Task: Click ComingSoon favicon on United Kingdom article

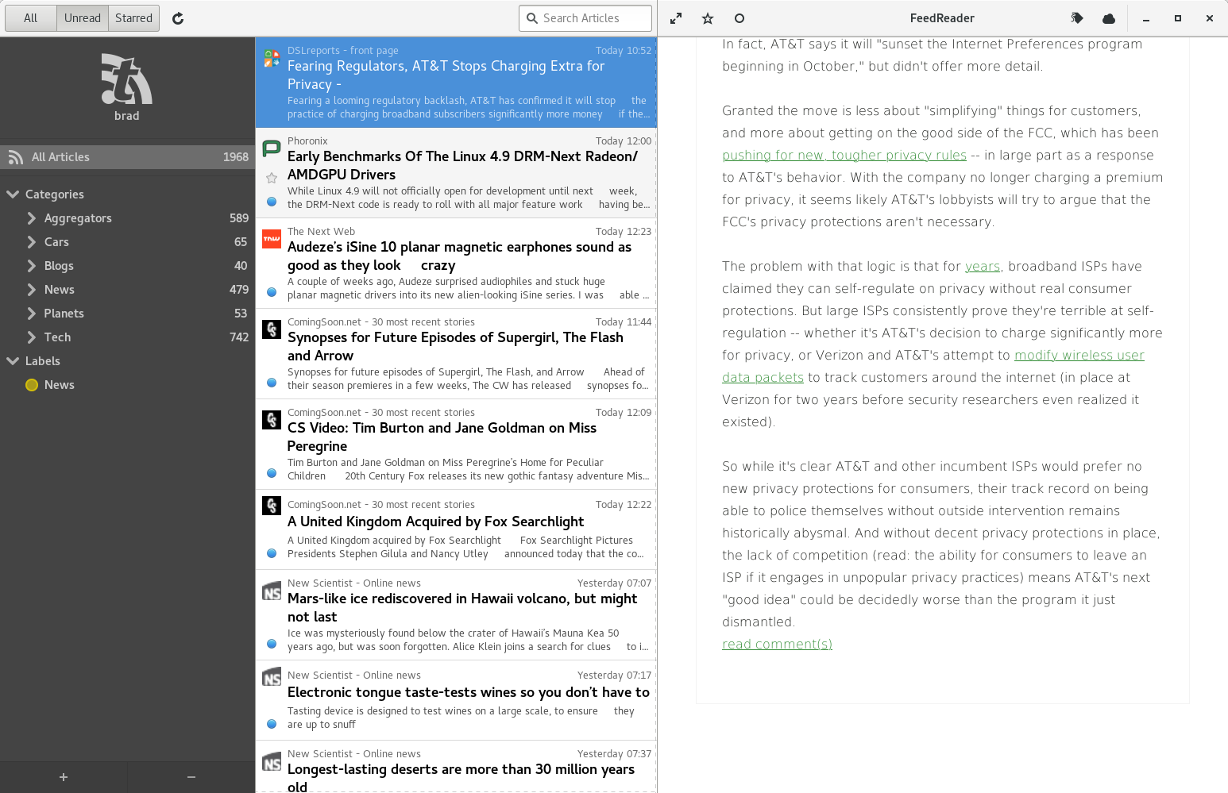Action: click(272, 506)
